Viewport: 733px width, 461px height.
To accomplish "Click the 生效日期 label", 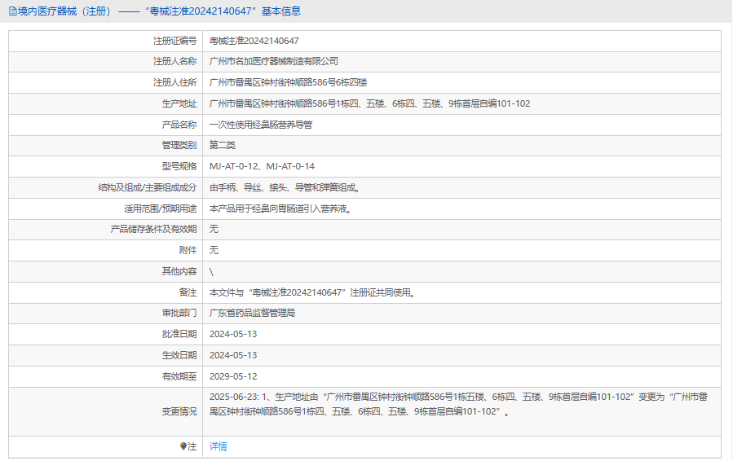I will [x=179, y=355].
